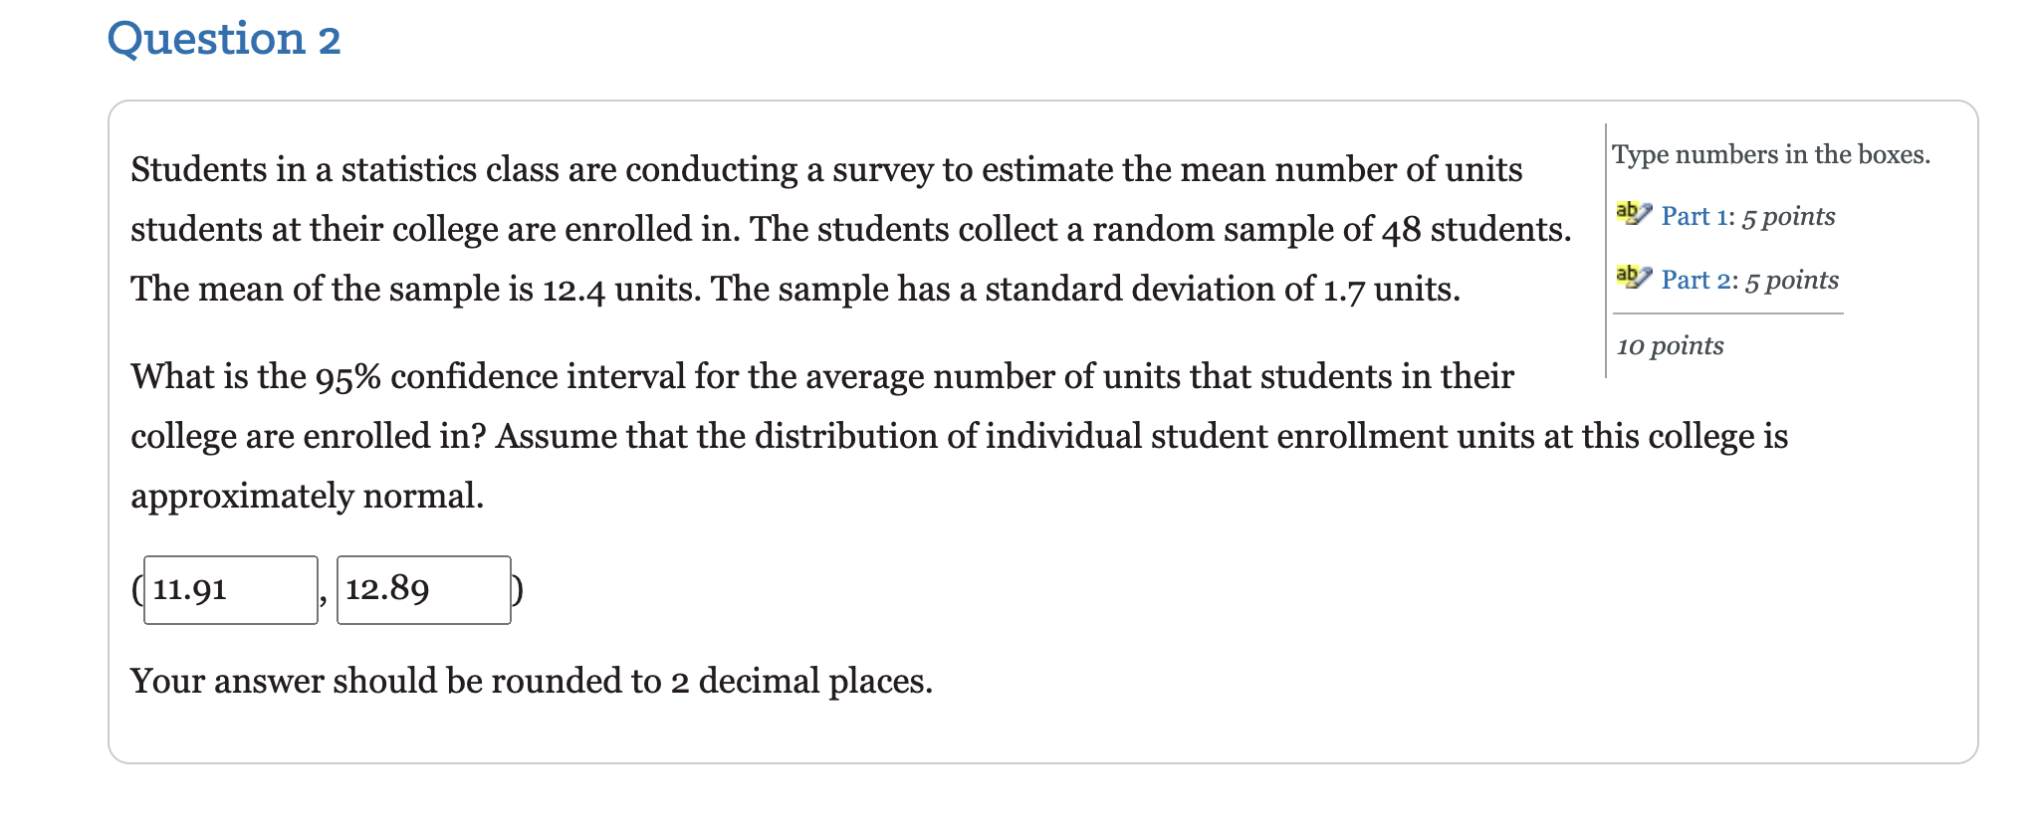Click 'Part 1: 5 points' text
Image resolution: width=2037 pixels, height=830 pixels.
coord(1747,216)
